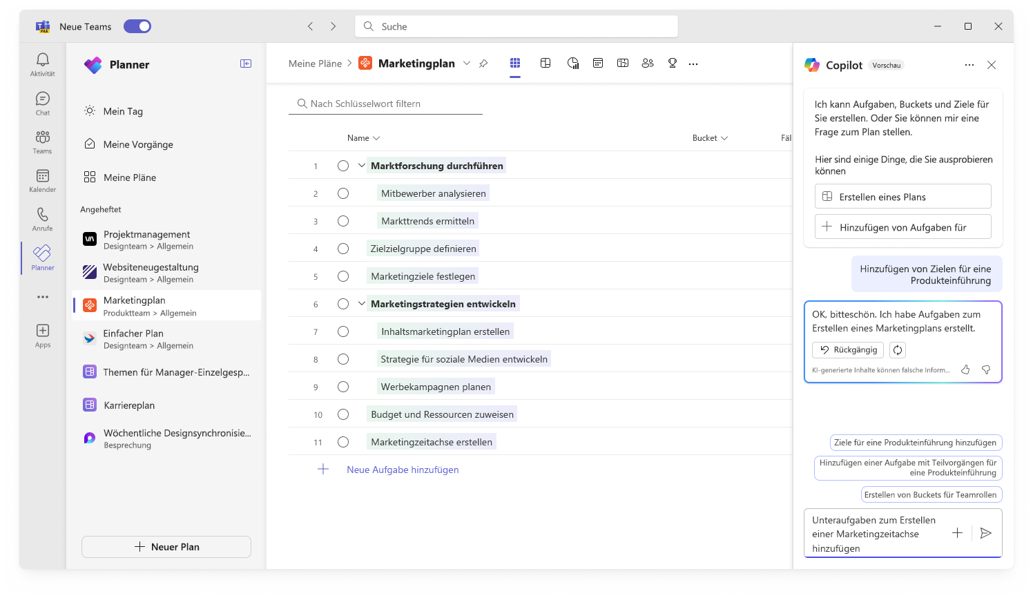
Task: Collapse the Marktforschung durchführen subtasks
Action: (x=362, y=166)
